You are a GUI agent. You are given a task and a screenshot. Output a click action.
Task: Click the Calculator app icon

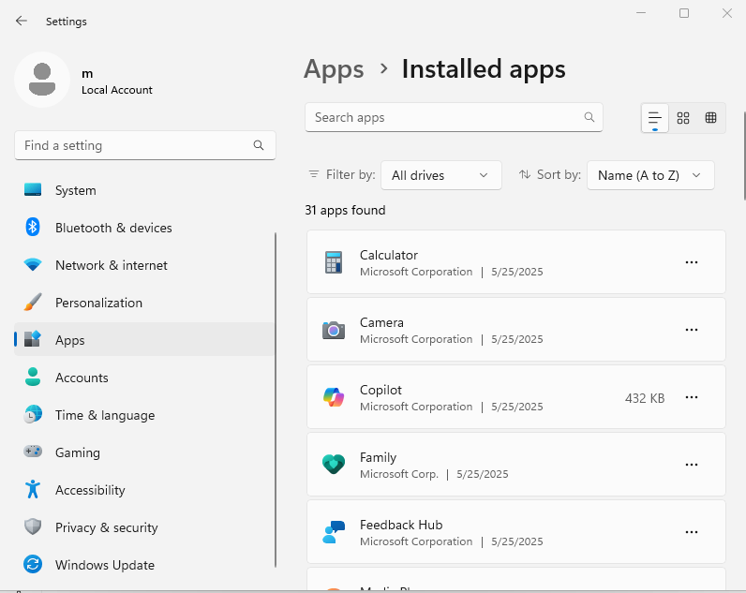tap(334, 262)
